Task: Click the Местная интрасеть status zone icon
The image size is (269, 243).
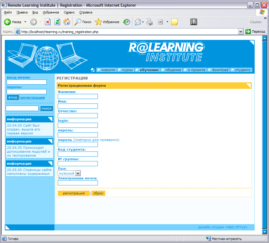Action: [x=209, y=239]
